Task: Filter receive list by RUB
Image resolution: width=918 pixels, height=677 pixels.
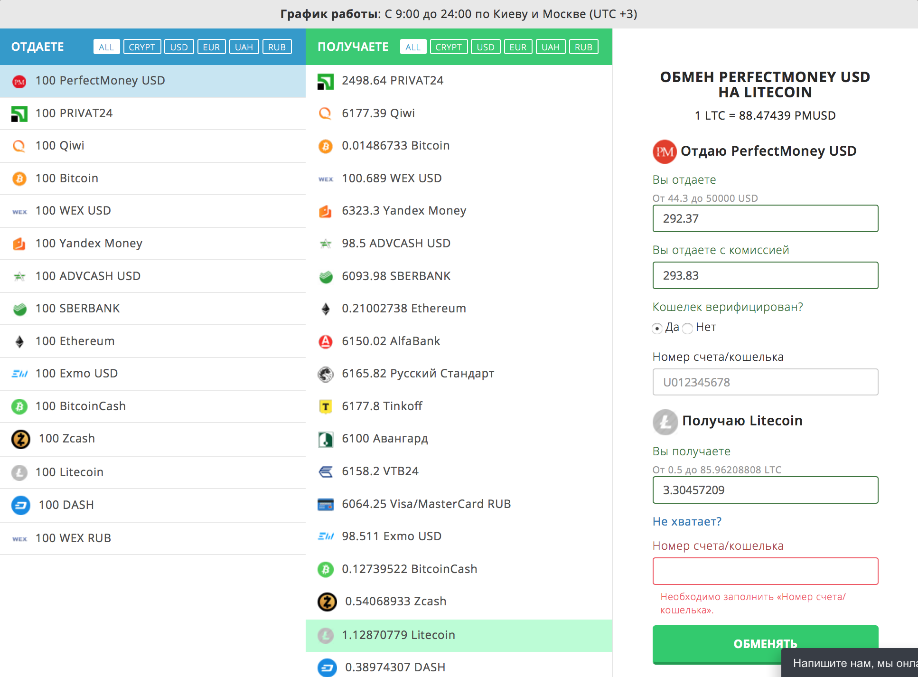Action: pyautogui.click(x=583, y=47)
